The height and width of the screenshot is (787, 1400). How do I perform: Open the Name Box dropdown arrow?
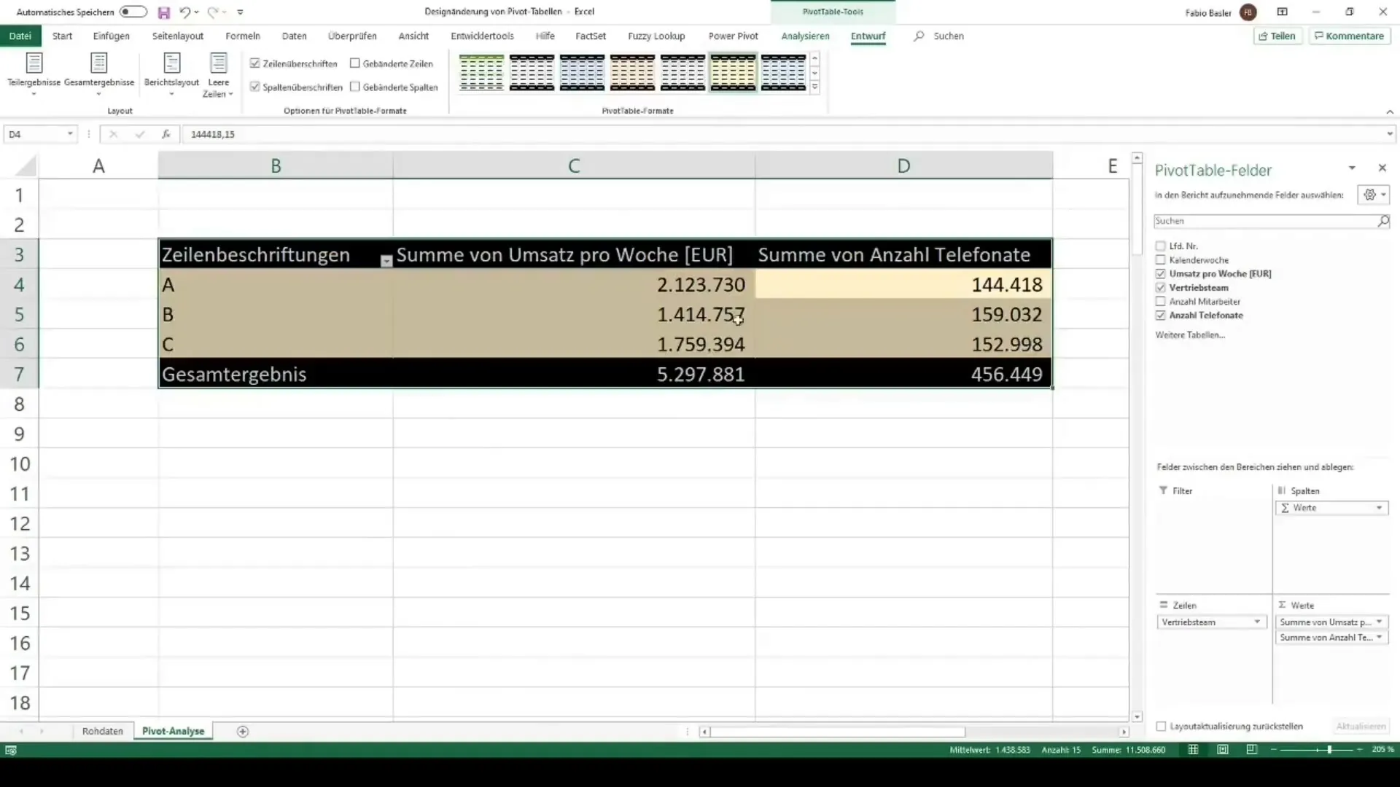[70, 134]
